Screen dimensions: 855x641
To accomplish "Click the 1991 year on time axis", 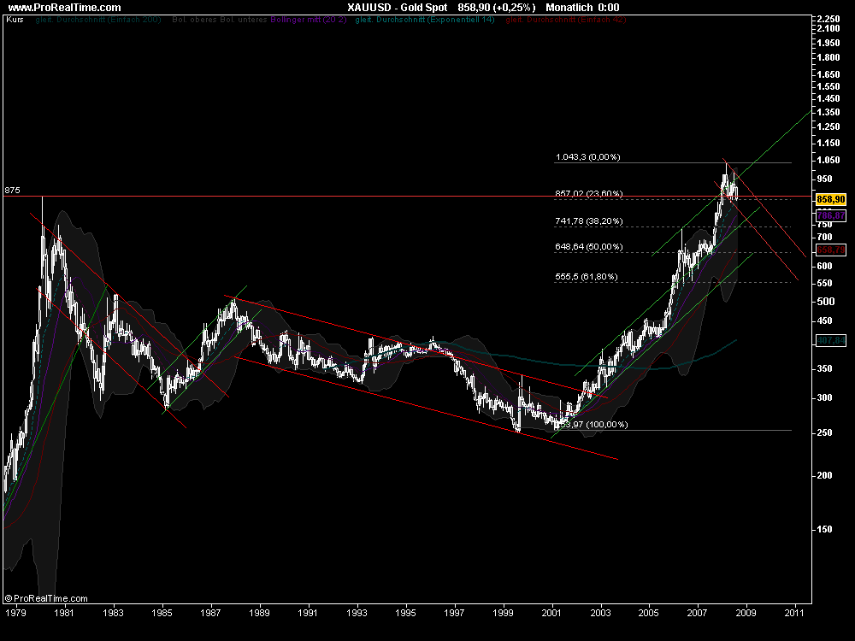I will click(308, 613).
